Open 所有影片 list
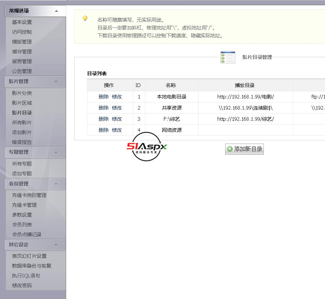Screen dimensions: 325x299 click(x=22, y=123)
